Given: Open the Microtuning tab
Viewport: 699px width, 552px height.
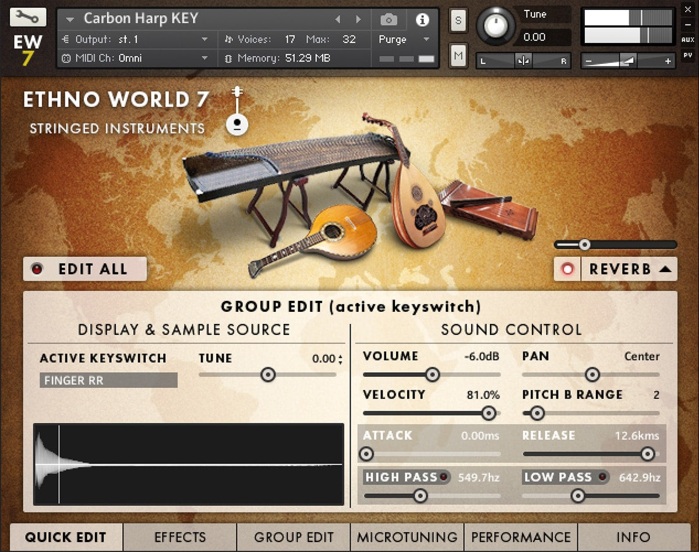Looking at the screenshot, I should [407, 537].
